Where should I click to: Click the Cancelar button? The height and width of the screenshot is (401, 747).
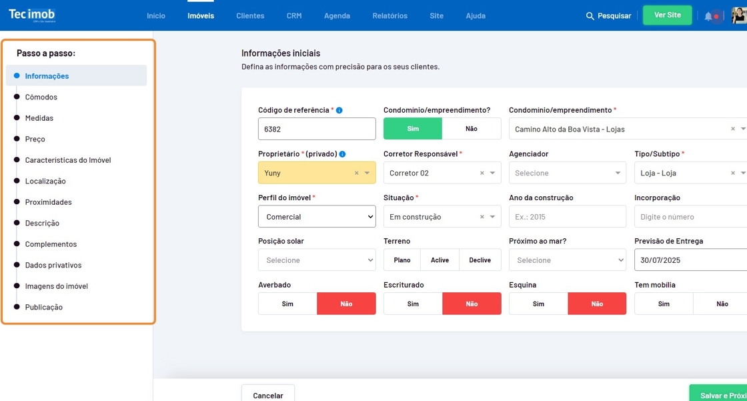[x=268, y=395]
